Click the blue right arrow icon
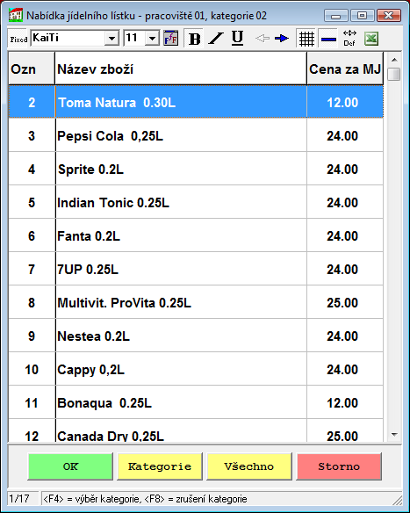Screen dimensions: 410x513 (282, 39)
